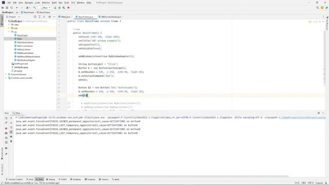Screen dimensions: 329x185
Task: Open the Window menu
Action: click(x=81, y=3)
